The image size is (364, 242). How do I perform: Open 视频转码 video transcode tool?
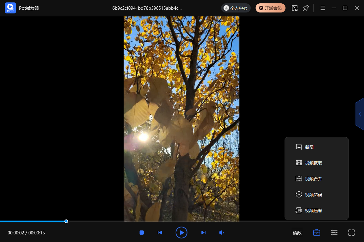(x=313, y=194)
